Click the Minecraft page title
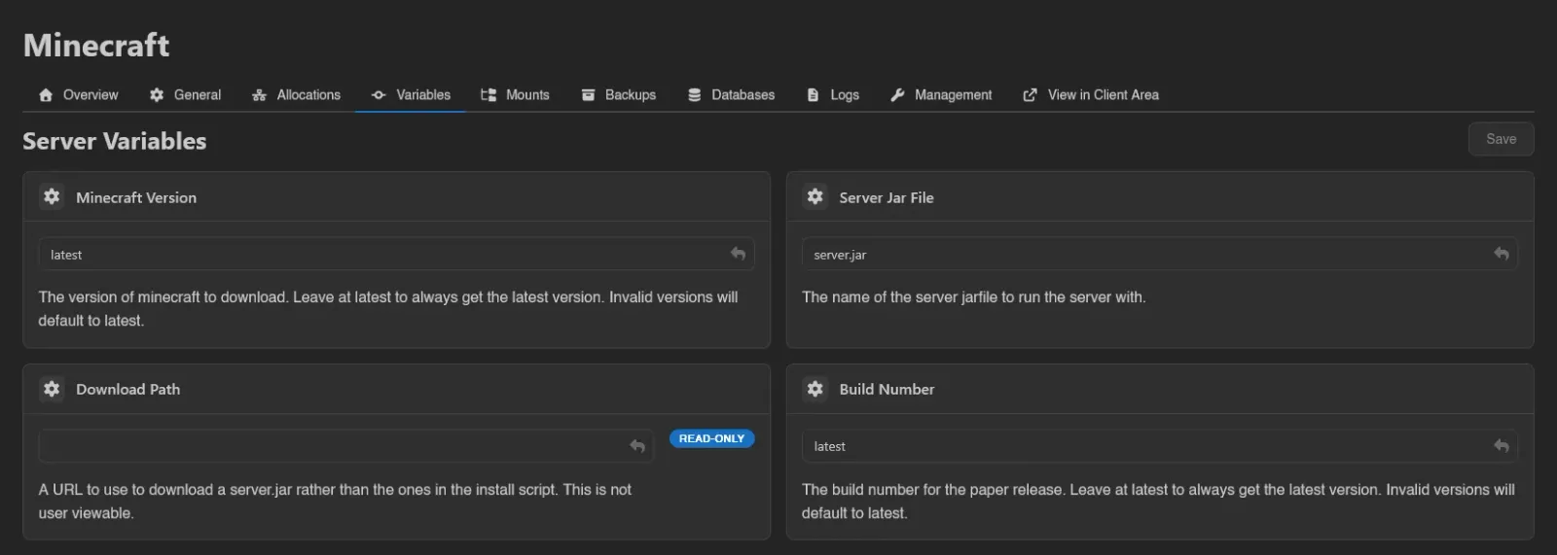Screen dimensions: 1557x555 (96, 45)
